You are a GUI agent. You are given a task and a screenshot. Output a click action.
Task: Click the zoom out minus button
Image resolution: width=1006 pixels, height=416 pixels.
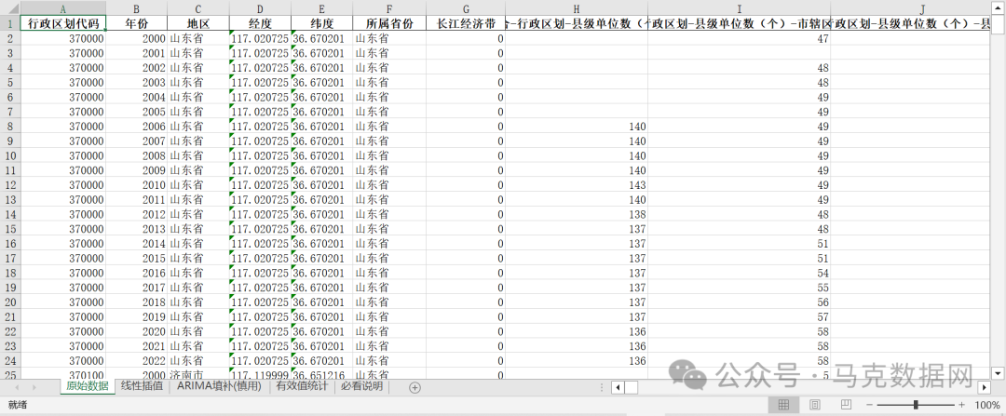click(x=869, y=405)
